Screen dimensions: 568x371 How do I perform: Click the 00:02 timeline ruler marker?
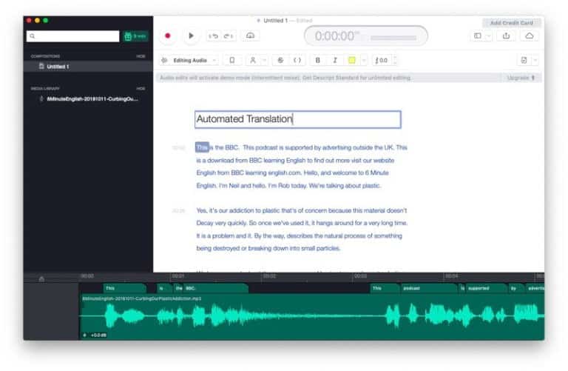[269, 276]
